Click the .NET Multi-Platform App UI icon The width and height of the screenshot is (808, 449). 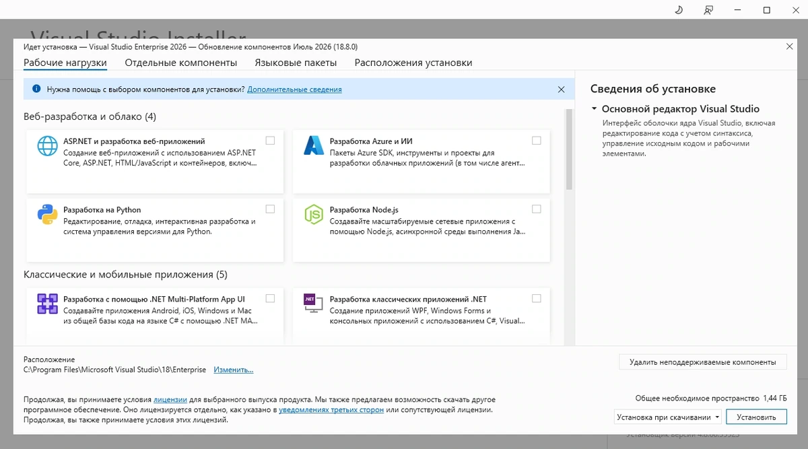[x=47, y=304]
